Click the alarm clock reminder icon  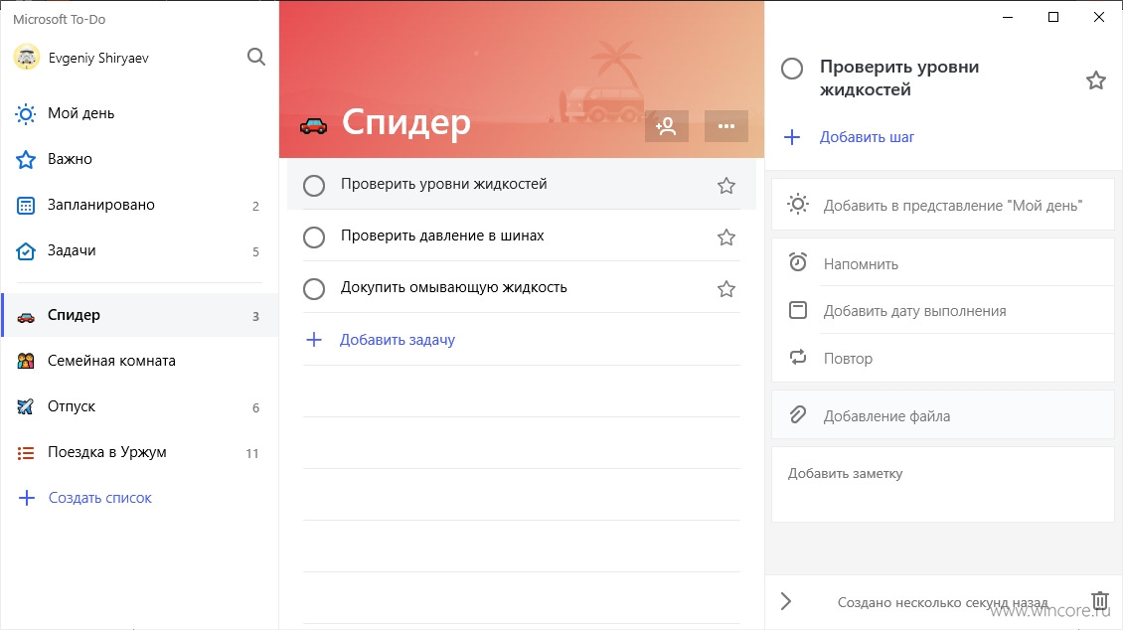click(798, 262)
